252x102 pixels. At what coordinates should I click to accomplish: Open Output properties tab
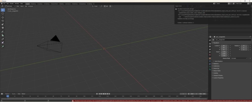tap(210, 47)
